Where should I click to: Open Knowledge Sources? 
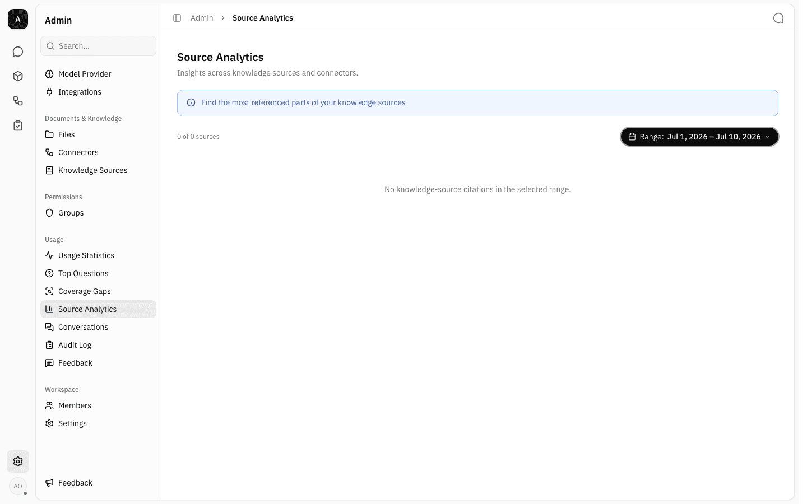98,170
